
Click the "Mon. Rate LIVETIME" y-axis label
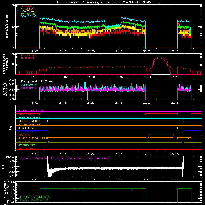click(x=5, y=193)
